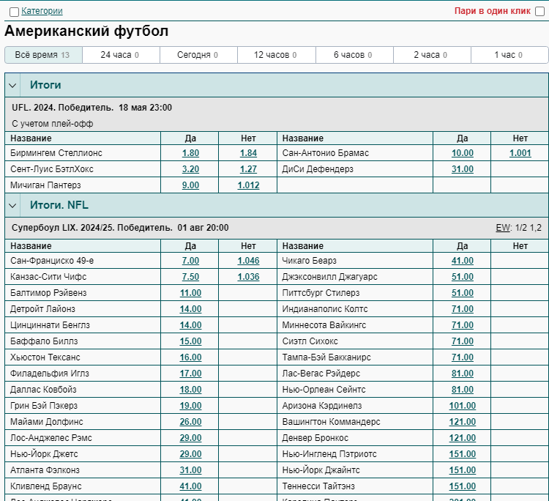Pick 71.00 odds for Тампа-Бэй Бакканирс
The width and height of the screenshot is (549, 501).
click(x=462, y=357)
